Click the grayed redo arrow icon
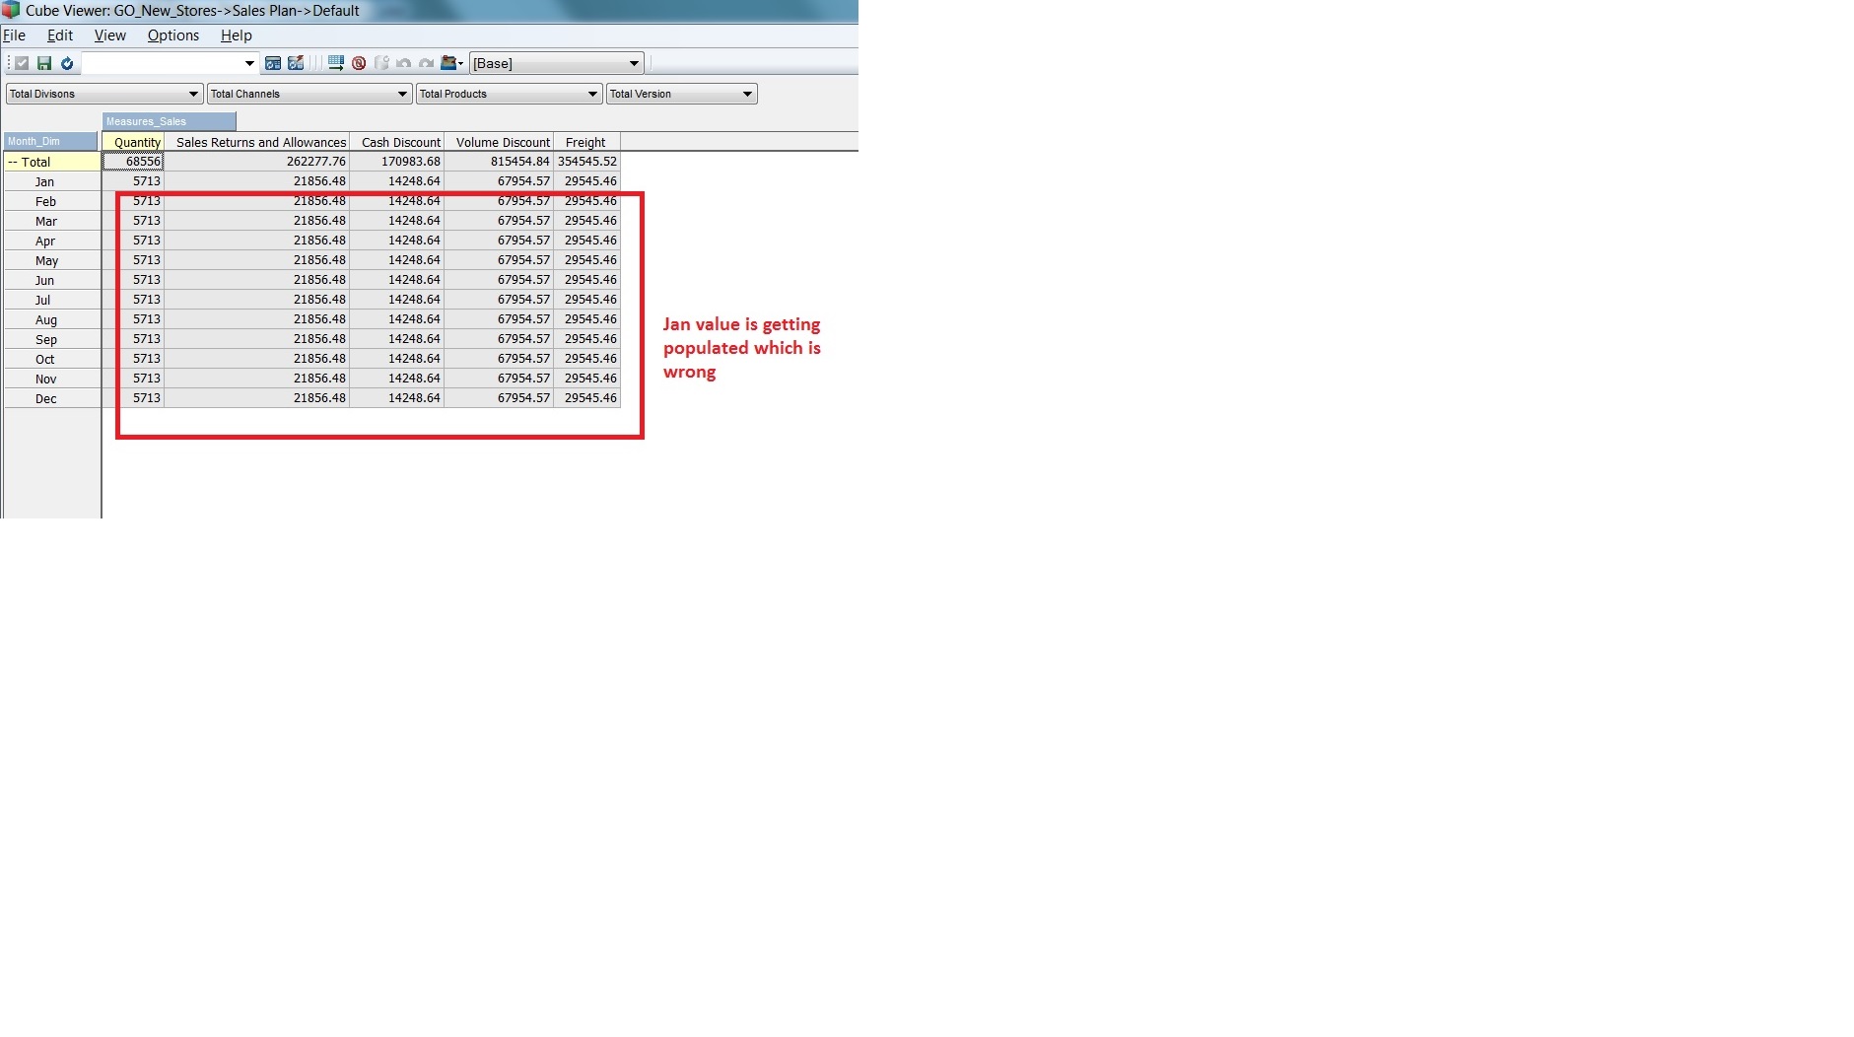 pos(426,63)
